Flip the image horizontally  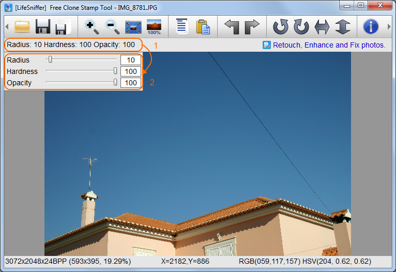322,27
